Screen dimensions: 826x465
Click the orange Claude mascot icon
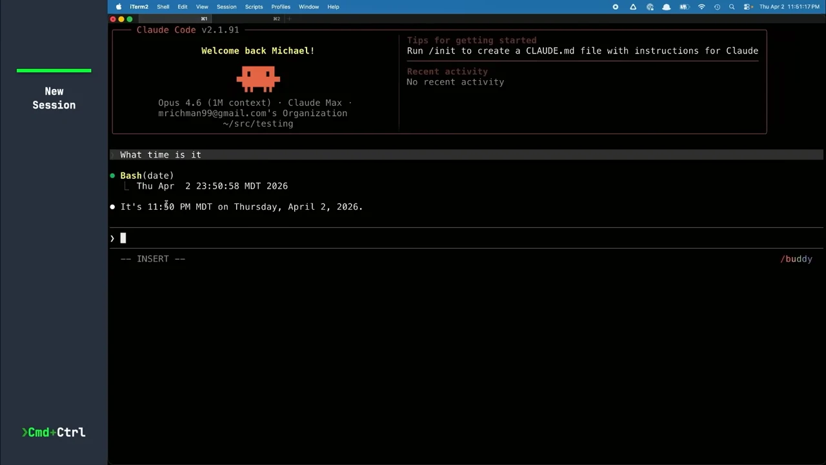pyautogui.click(x=258, y=79)
